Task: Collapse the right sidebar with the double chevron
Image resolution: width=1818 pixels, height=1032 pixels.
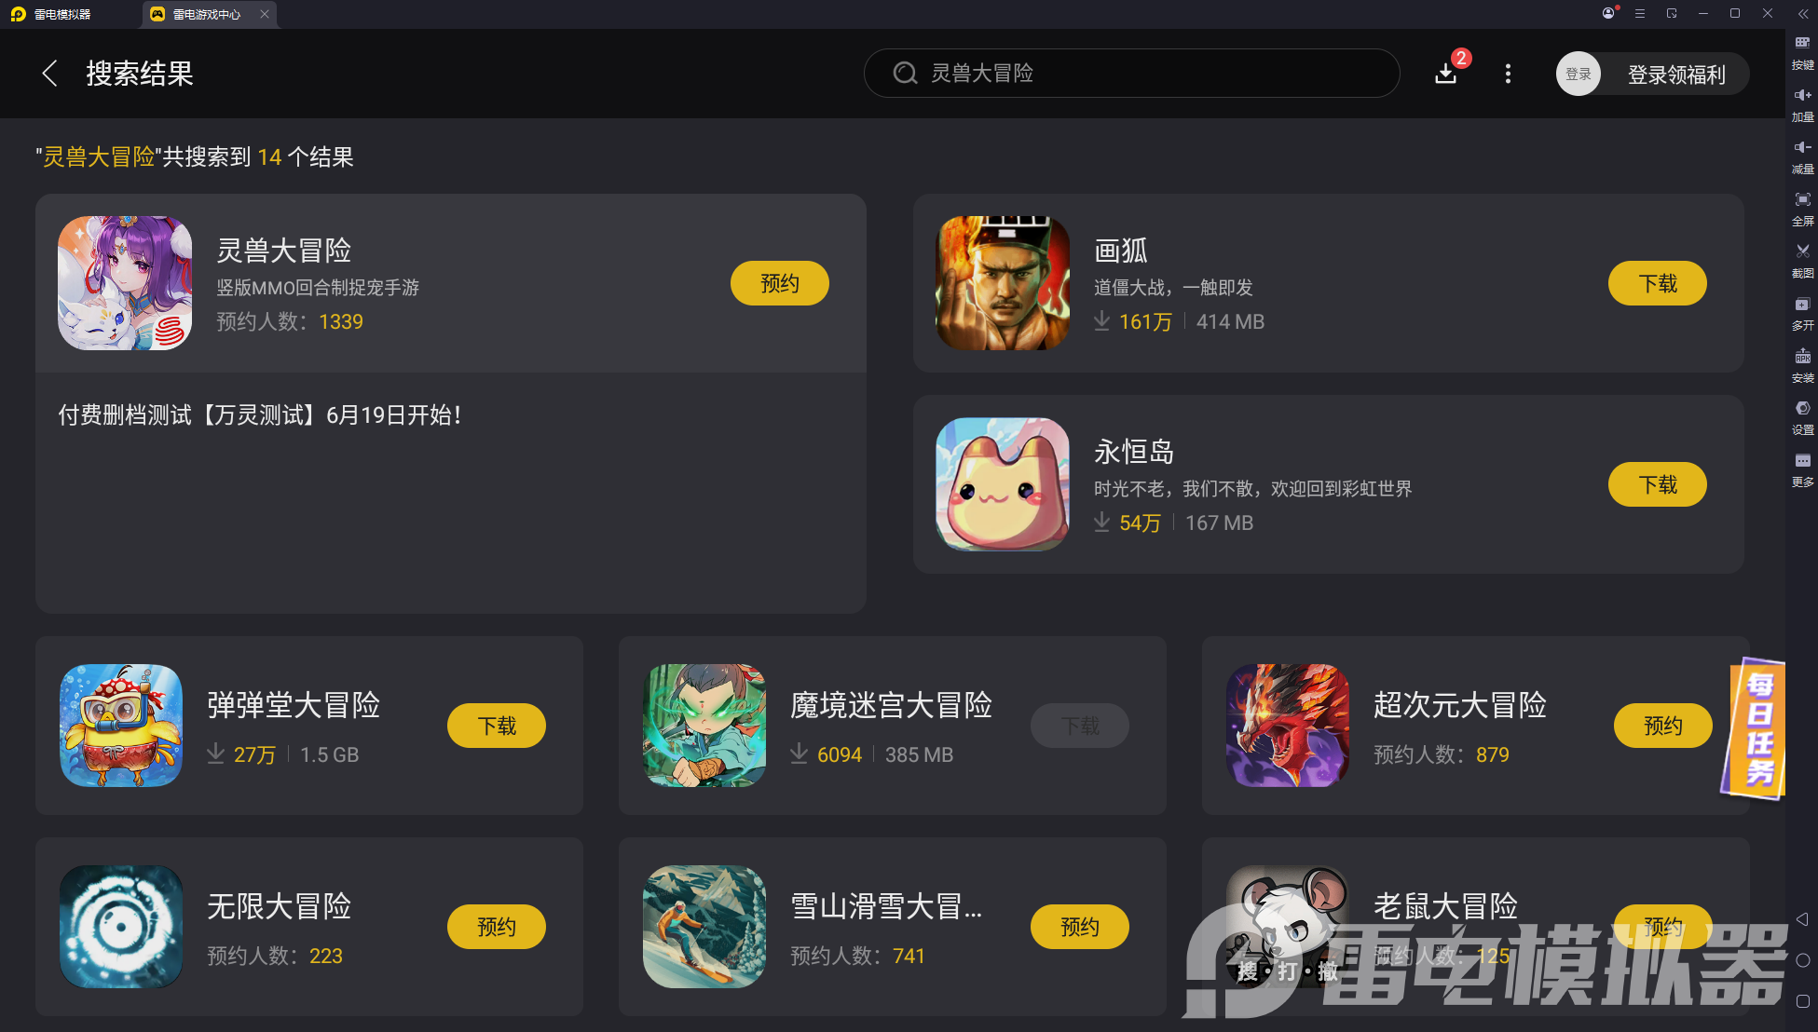Action: (x=1802, y=14)
